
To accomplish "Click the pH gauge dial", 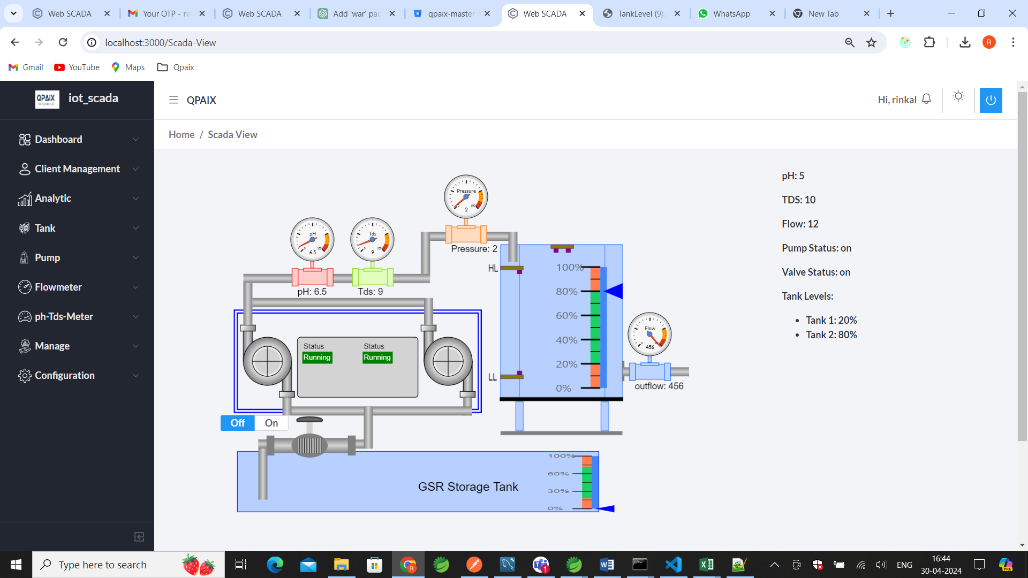I will point(312,239).
